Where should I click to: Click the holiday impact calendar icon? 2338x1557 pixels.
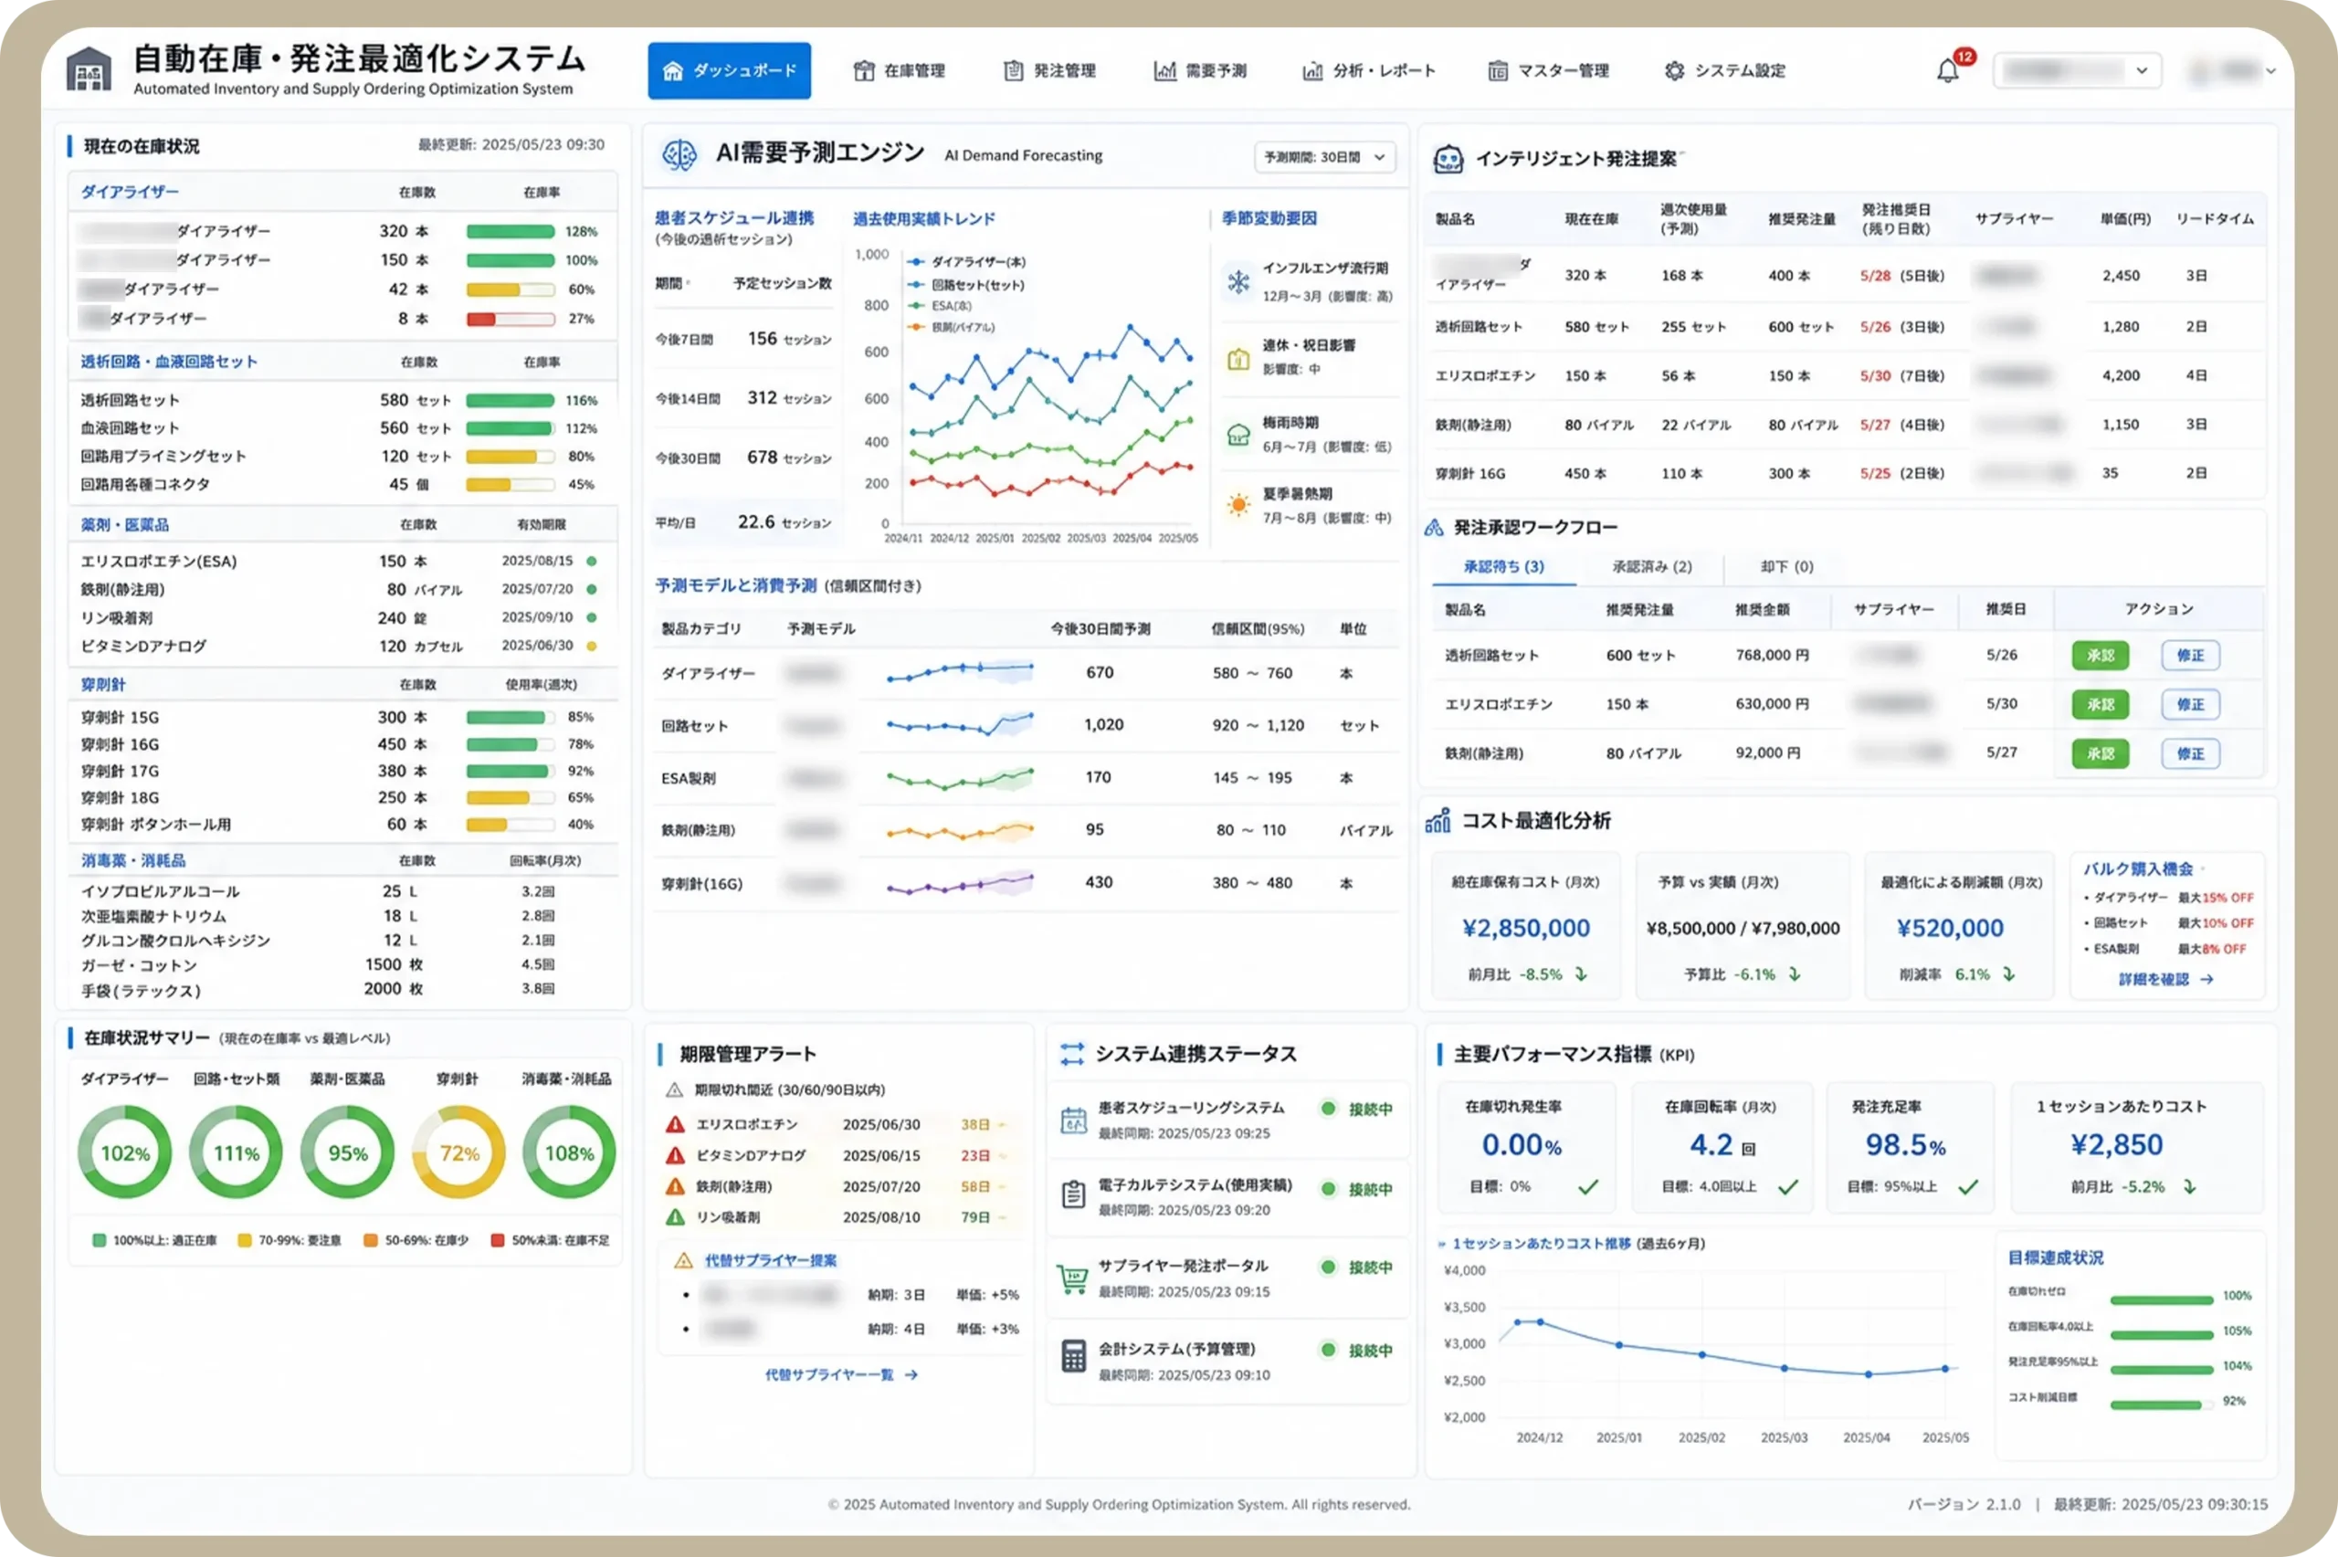(x=1238, y=359)
